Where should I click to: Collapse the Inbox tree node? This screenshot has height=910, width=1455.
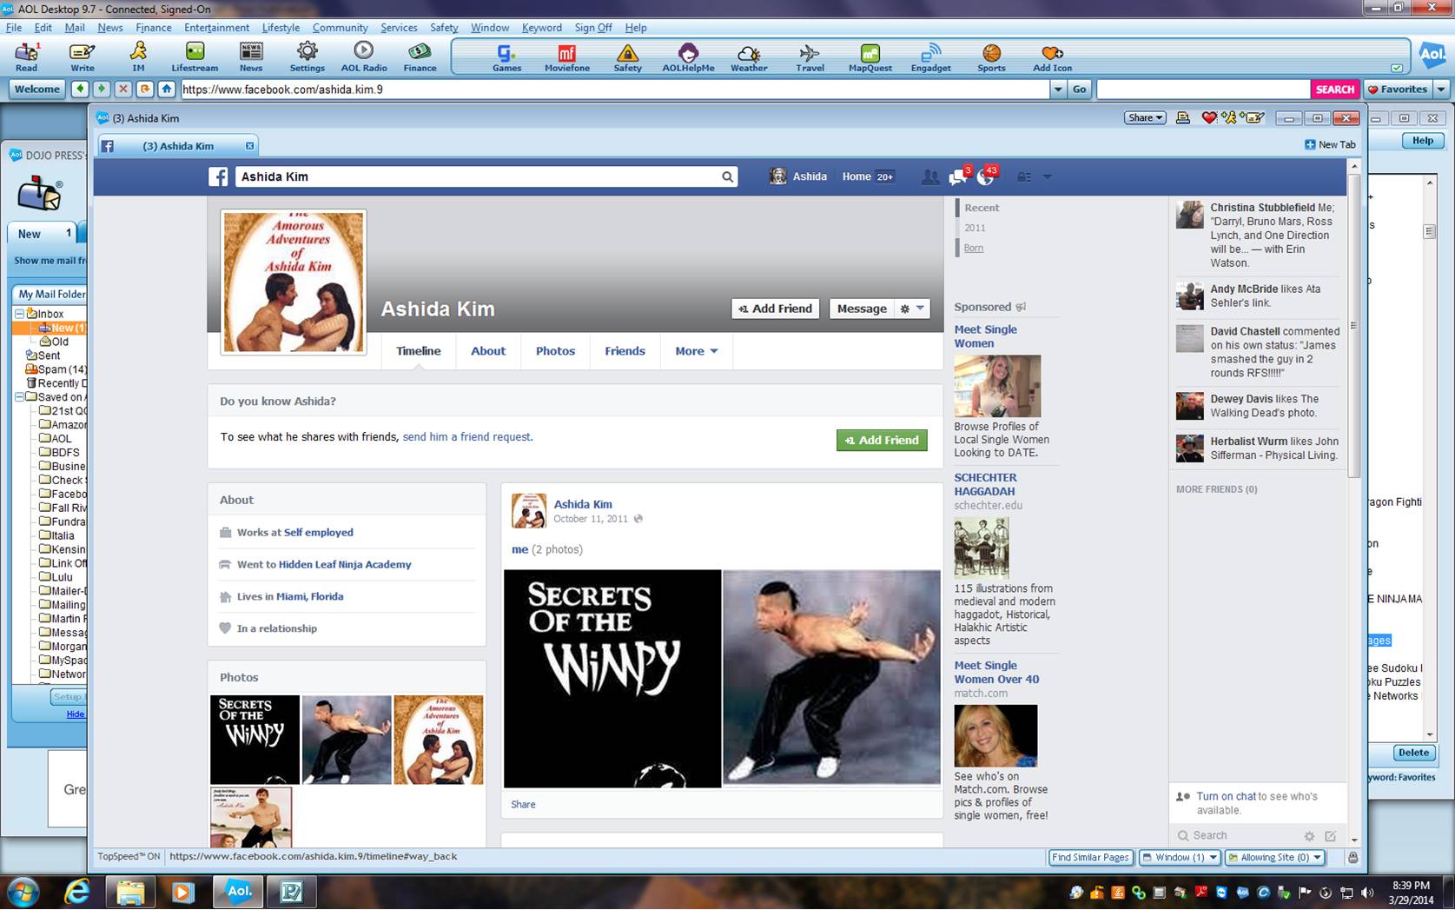coord(19,314)
